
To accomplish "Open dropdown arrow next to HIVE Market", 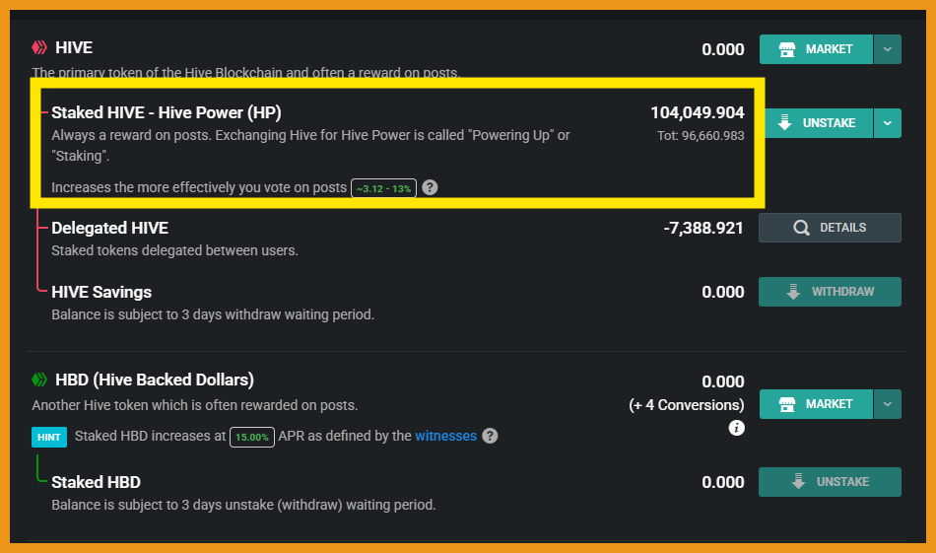I will point(887,49).
